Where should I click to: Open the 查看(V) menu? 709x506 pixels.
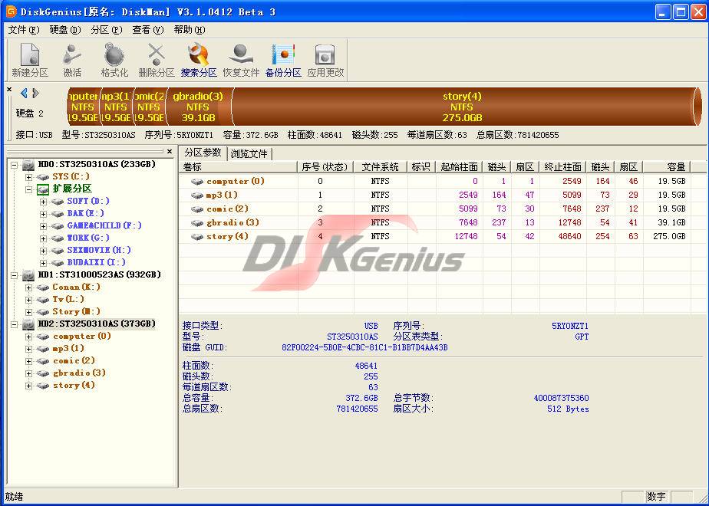(148, 30)
